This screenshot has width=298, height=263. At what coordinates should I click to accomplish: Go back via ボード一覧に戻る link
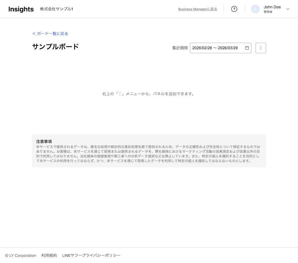click(52, 34)
